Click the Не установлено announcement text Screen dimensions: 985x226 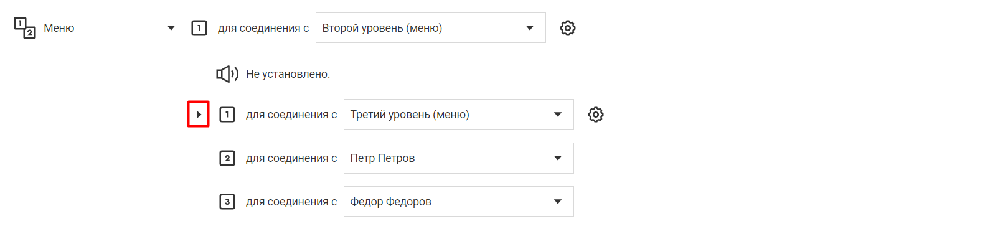click(x=288, y=74)
